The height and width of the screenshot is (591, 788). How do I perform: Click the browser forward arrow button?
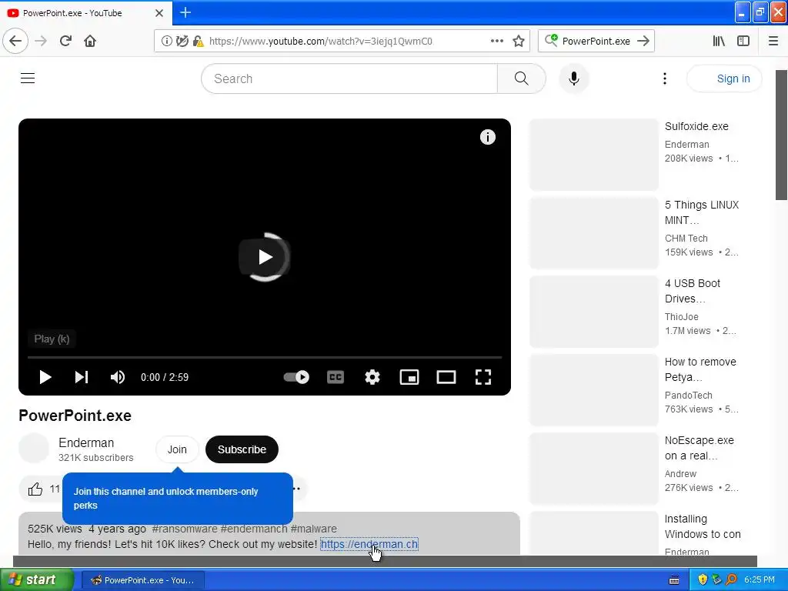(x=41, y=41)
